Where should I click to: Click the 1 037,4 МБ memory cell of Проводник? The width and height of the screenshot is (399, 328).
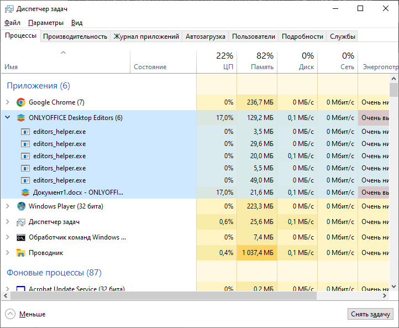point(257,253)
